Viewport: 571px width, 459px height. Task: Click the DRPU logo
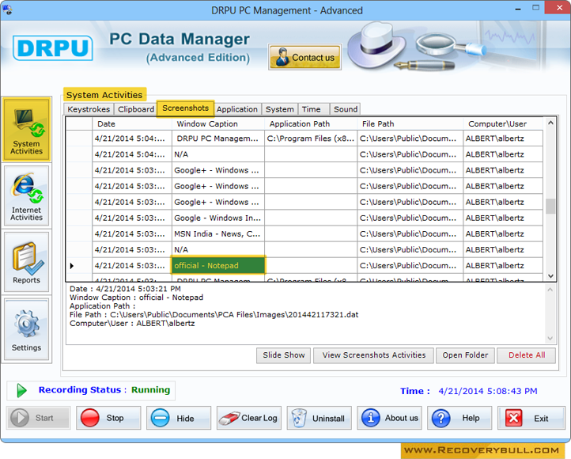coord(53,47)
